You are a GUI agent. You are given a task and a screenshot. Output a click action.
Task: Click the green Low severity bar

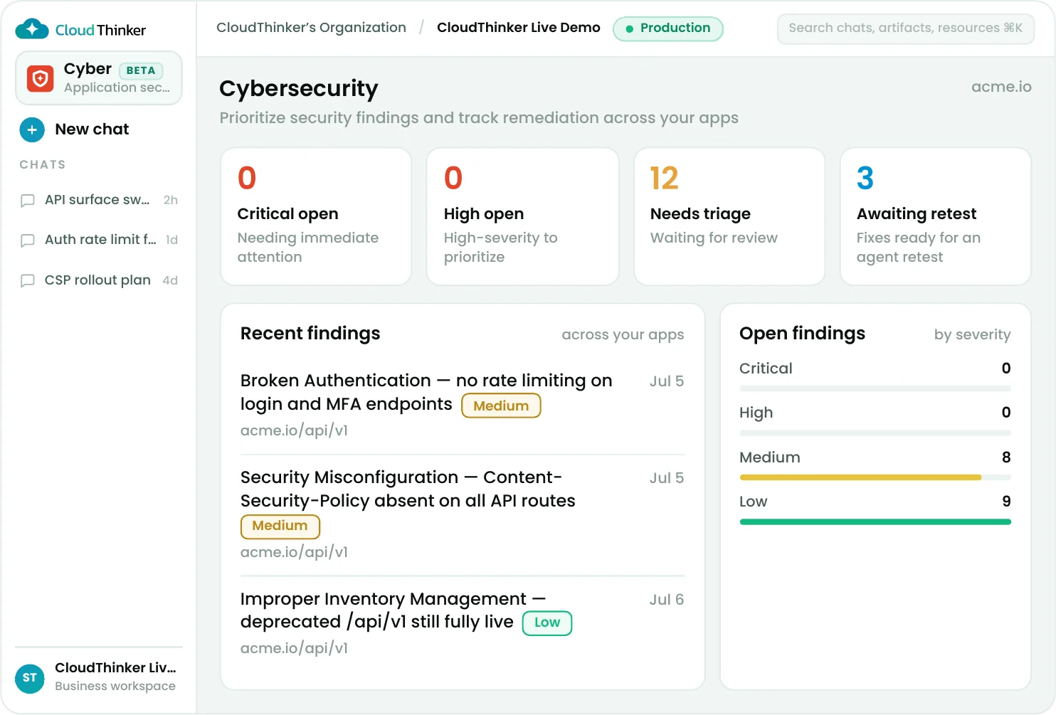pyautogui.click(x=875, y=522)
